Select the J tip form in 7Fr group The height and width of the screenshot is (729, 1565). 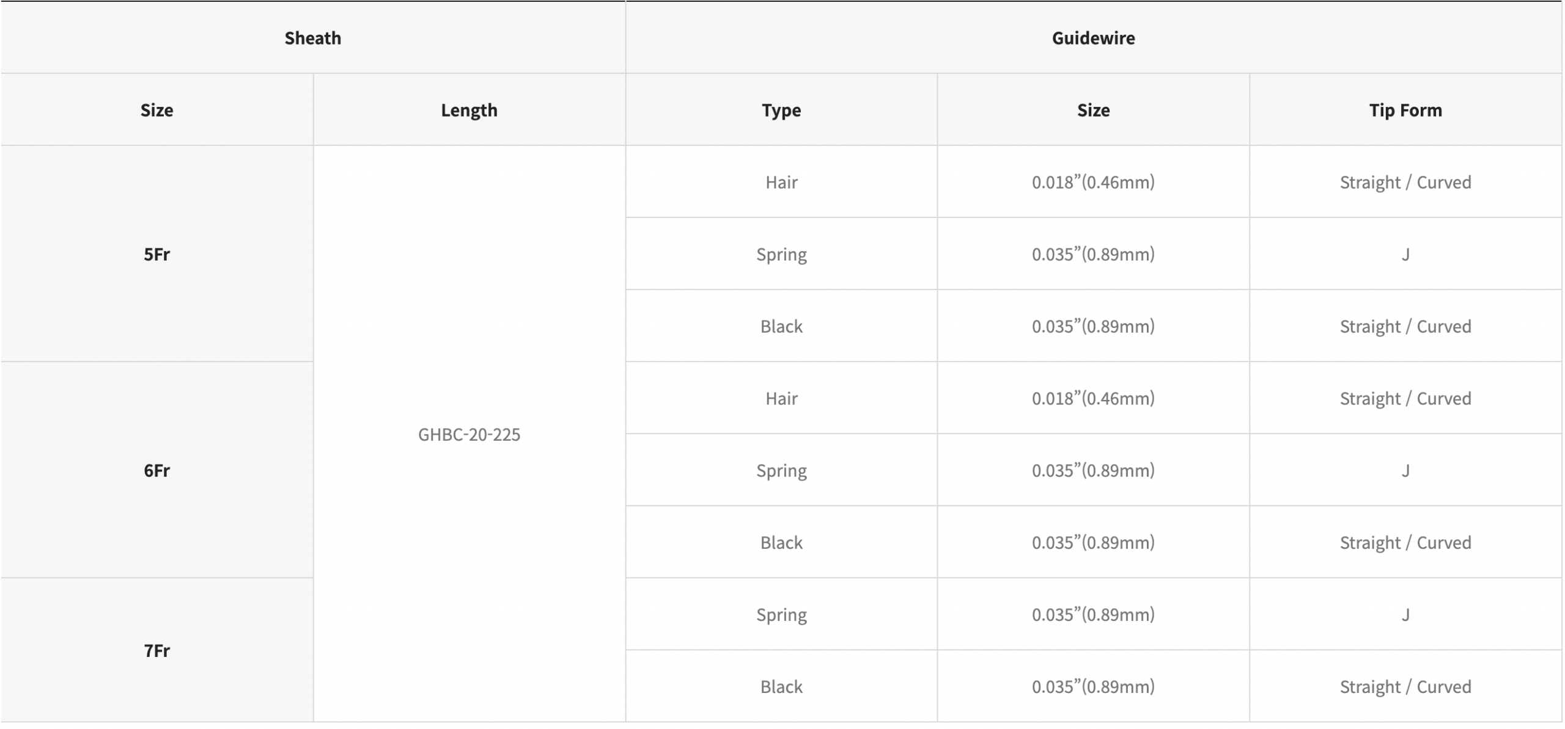pyautogui.click(x=1405, y=614)
